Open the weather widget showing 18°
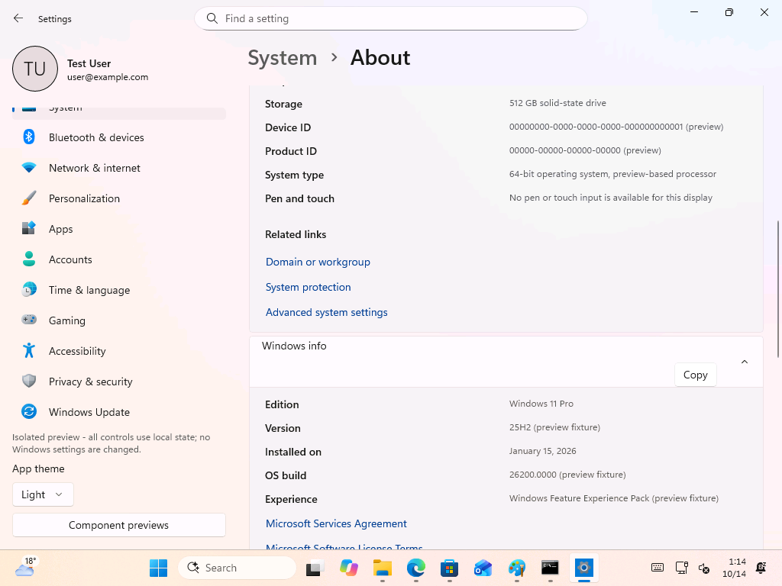 click(x=25, y=567)
